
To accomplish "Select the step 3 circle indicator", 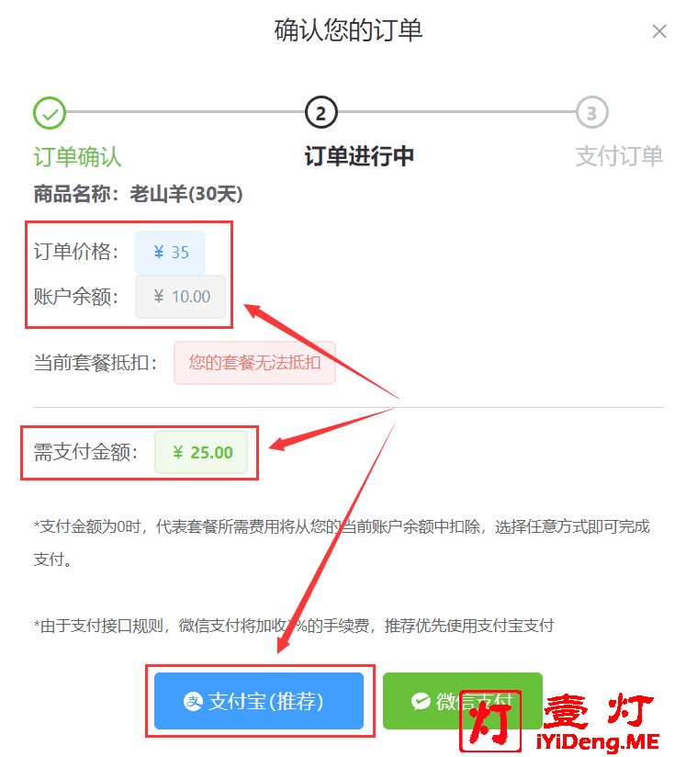I will click(591, 112).
